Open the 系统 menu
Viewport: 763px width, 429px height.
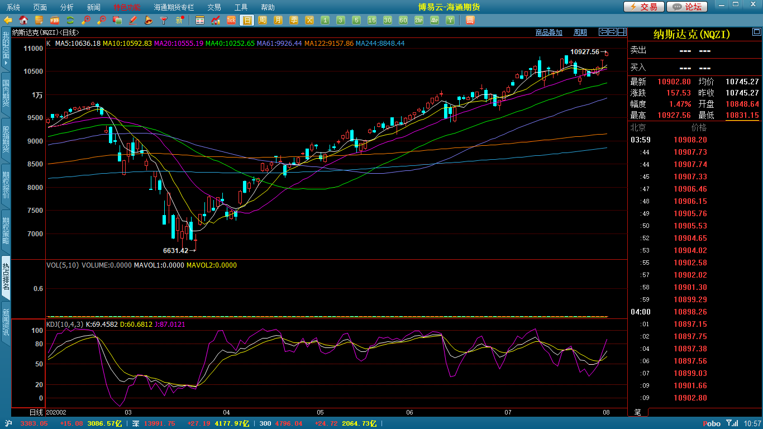13,7
